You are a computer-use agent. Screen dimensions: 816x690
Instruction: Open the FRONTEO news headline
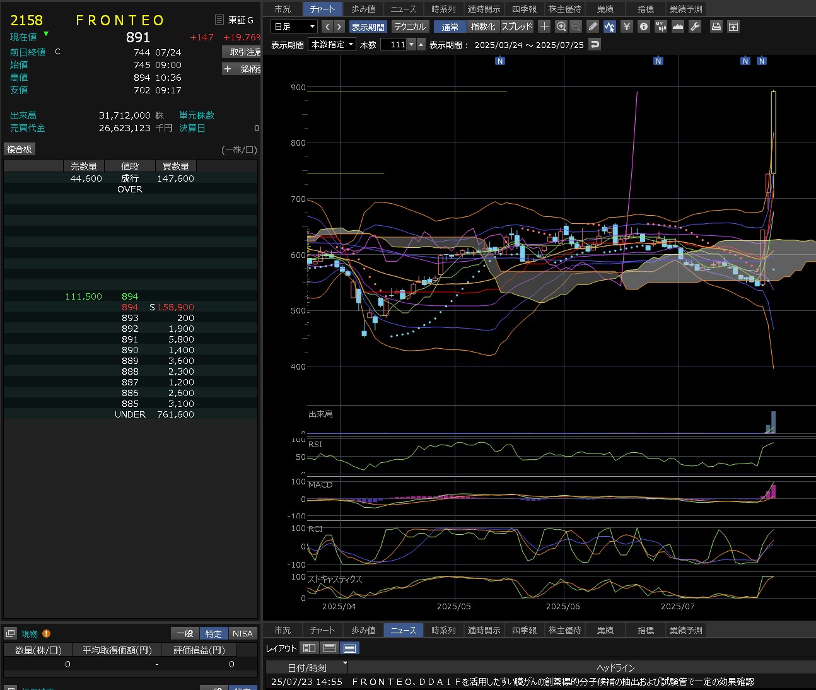coord(552,682)
